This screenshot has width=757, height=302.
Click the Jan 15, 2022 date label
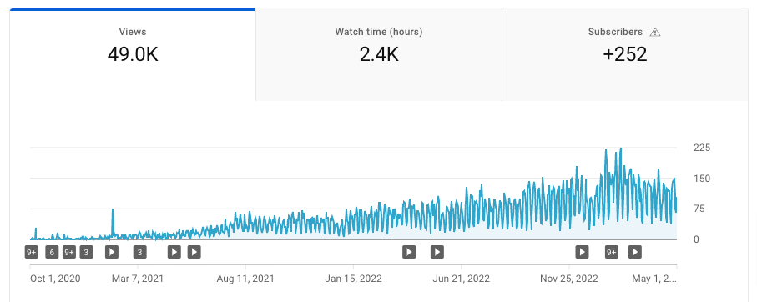coord(353,279)
